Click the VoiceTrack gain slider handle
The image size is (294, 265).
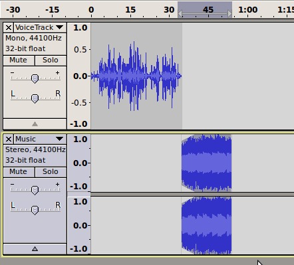pyautogui.click(x=35, y=78)
